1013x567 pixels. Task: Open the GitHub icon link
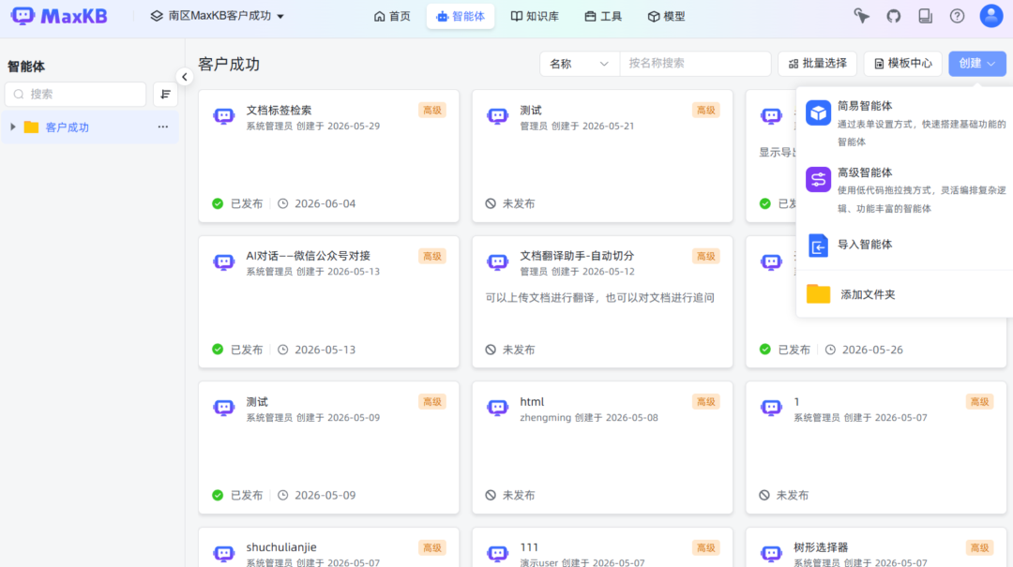click(x=894, y=16)
